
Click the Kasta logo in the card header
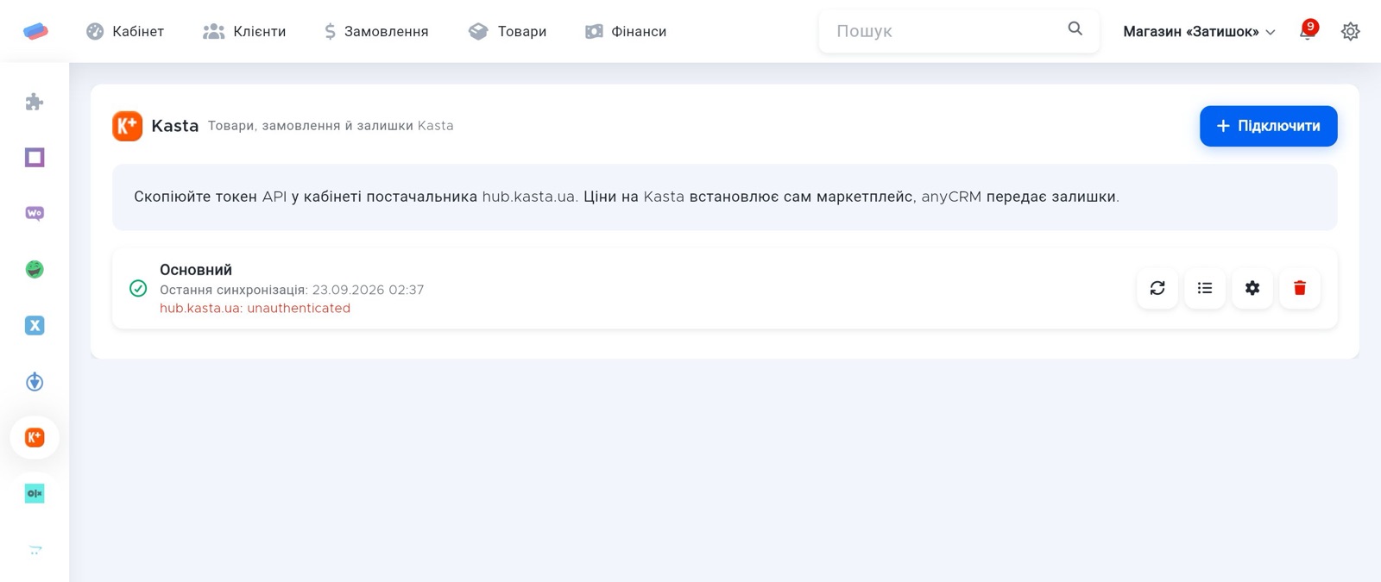(128, 126)
